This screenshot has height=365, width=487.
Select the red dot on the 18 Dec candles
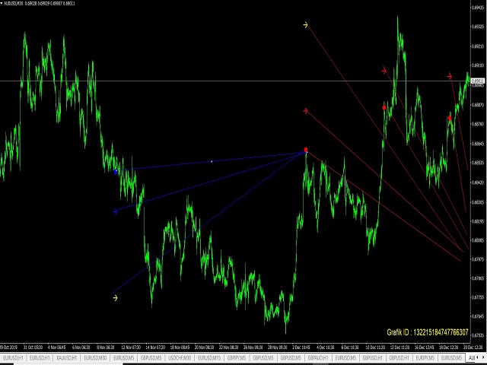click(x=450, y=118)
